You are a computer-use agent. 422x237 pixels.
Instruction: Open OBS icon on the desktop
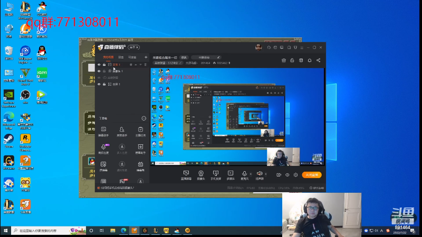coord(25,97)
